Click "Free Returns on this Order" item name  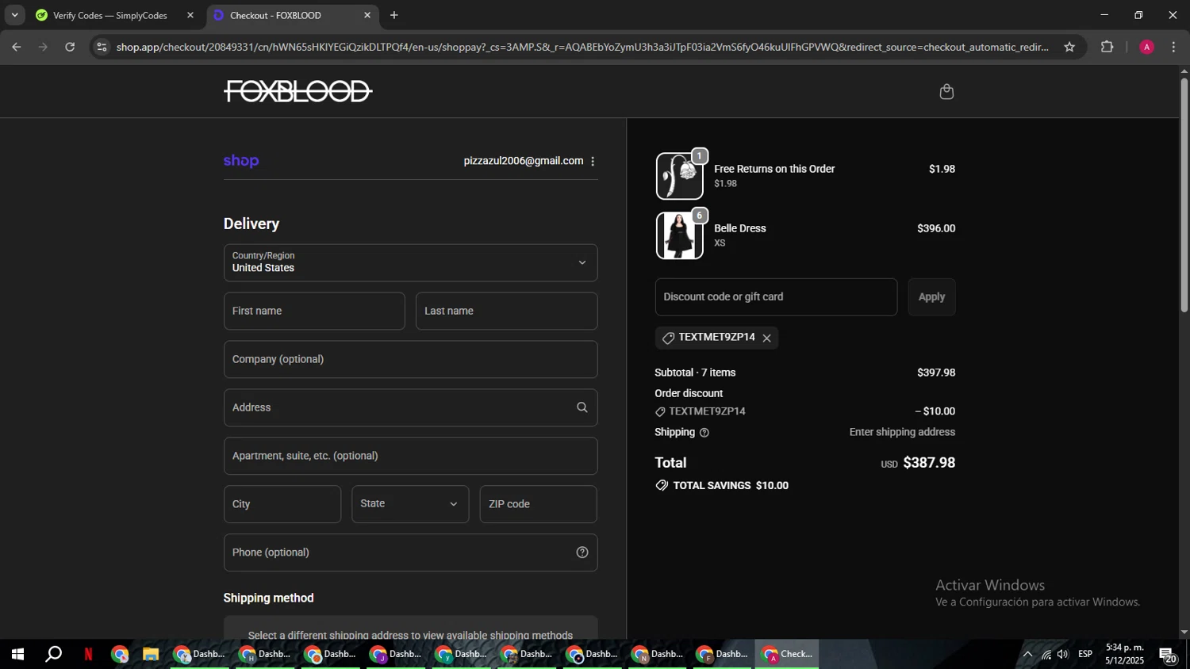tap(774, 169)
